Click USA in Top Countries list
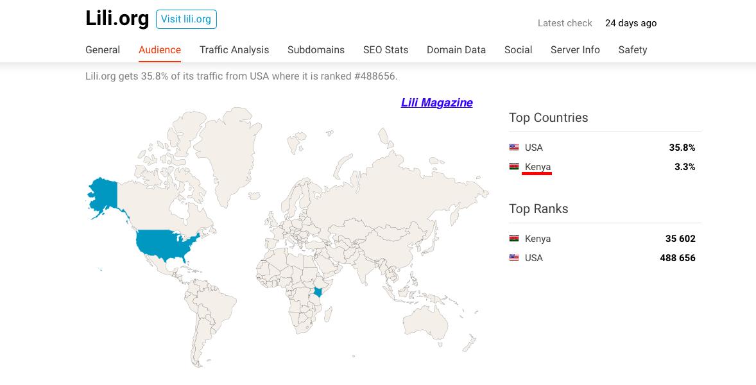756x385 pixels. [534, 148]
